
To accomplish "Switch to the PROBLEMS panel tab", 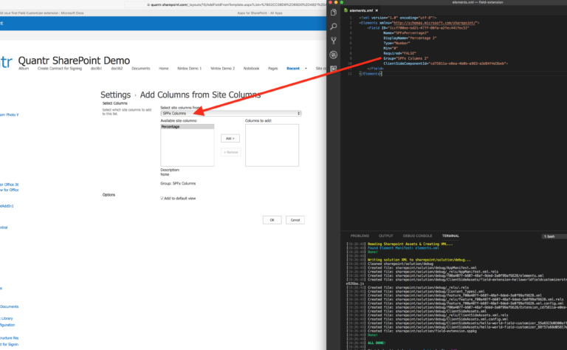I will click(x=360, y=236).
